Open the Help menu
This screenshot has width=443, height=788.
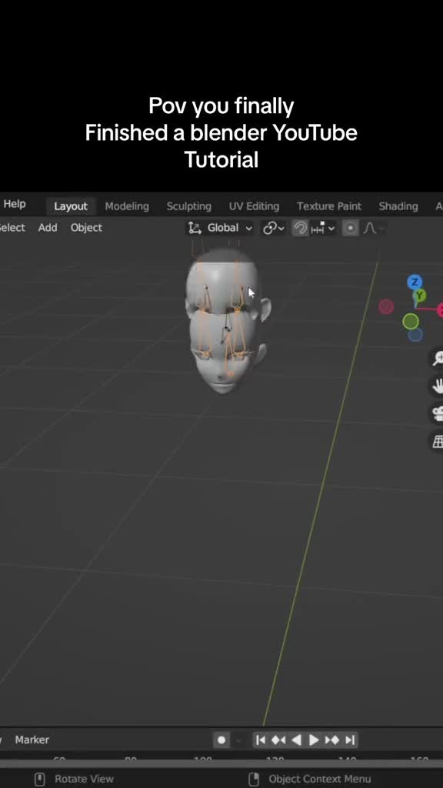[x=14, y=204]
